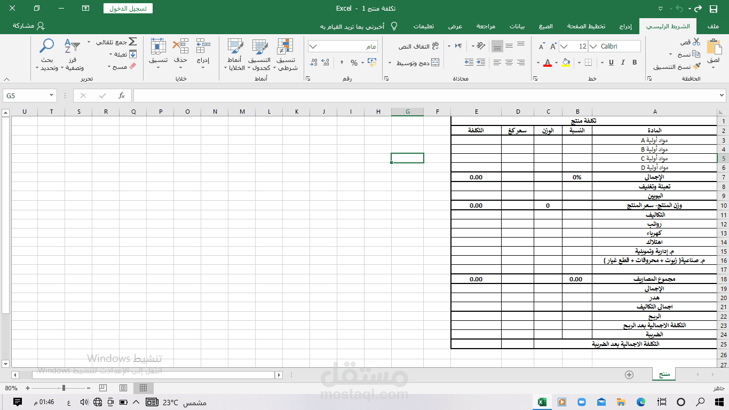Click the Format cells (تنسيق) icon in the Cells group
Screen dimensions: 729x410
click(x=158, y=46)
